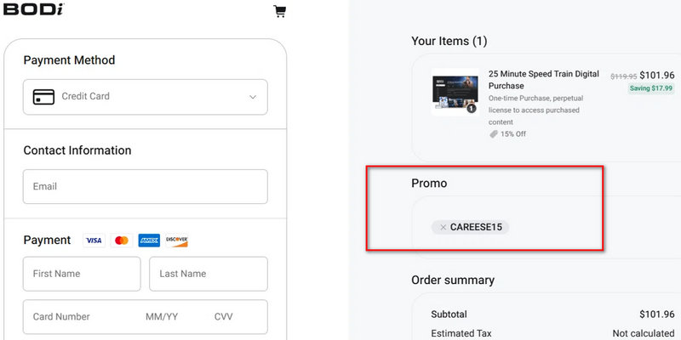Expand the Credit Card payment method dropdown
This screenshot has height=340, width=681.
pyautogui.click(x=252, y=97)
